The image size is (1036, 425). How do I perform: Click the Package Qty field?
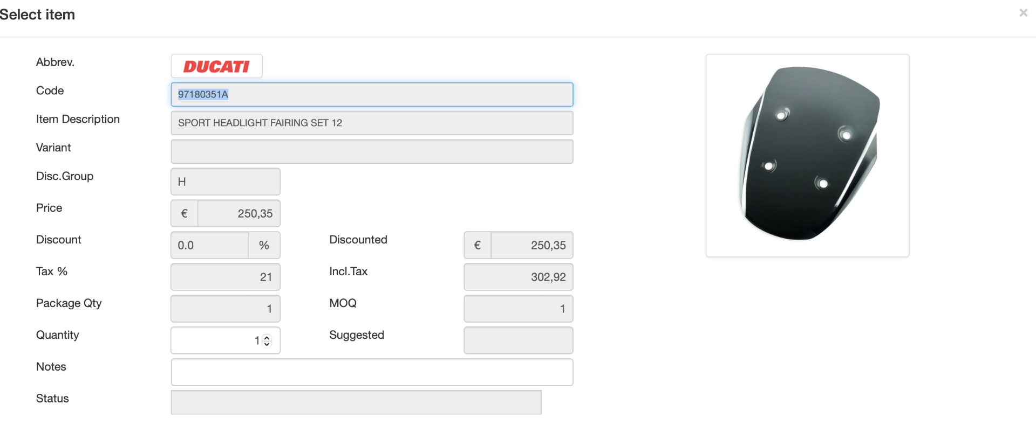coord(226,309)
